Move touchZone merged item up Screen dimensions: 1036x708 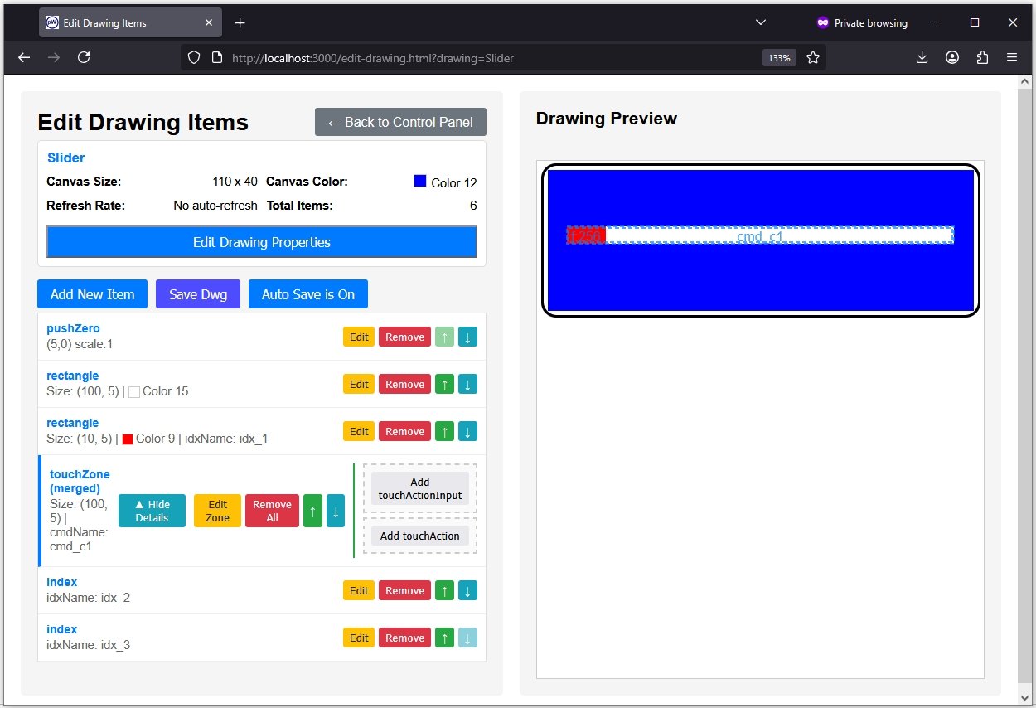[x=312, y=511]
